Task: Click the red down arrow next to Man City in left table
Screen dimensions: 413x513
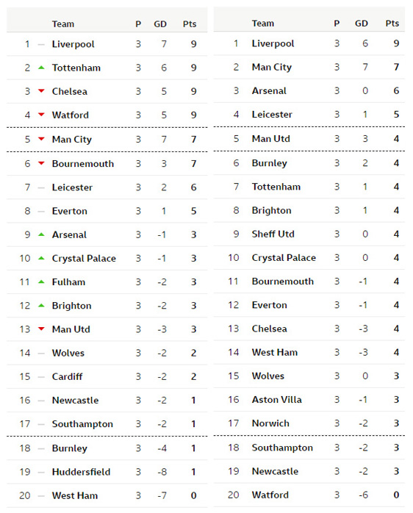Action: (41, 139)
